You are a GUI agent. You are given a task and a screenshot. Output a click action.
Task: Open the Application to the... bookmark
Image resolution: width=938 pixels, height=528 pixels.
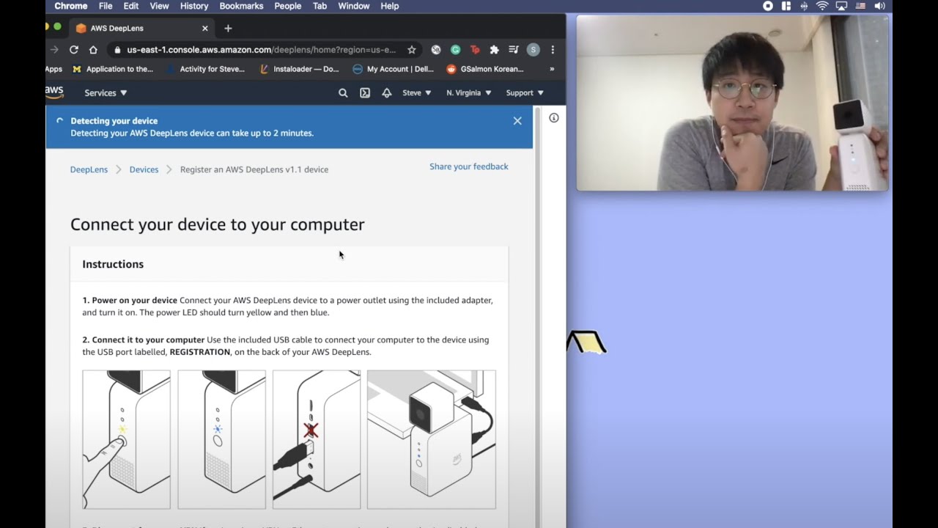(x=113, y=69)
